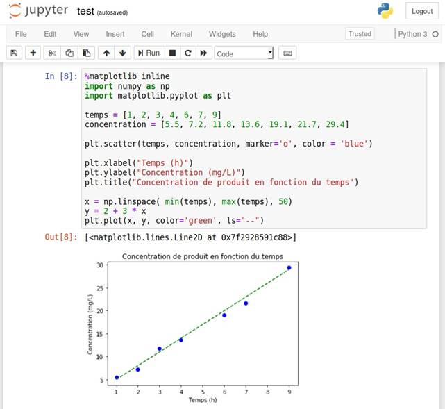Viewport: 445px width, 409px height.
Task: Cut selected cells with scissors icon
Action: click(52, 53)
